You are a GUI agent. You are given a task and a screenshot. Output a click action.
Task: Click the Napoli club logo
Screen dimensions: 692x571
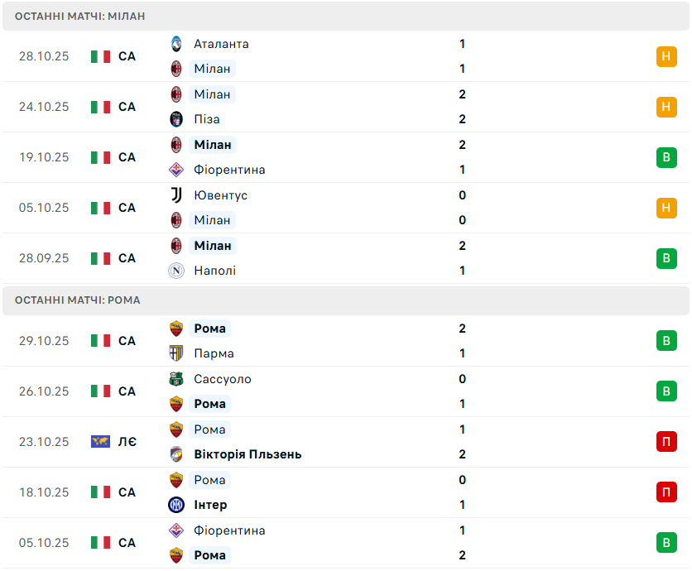(x=176, y=271)
